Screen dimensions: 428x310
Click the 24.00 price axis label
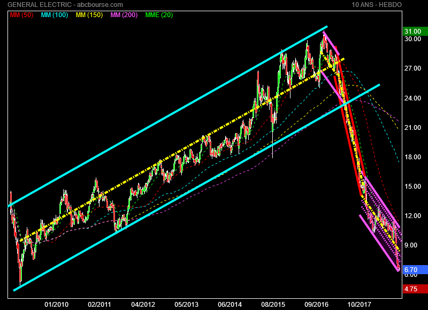click(x=412, y=98)
